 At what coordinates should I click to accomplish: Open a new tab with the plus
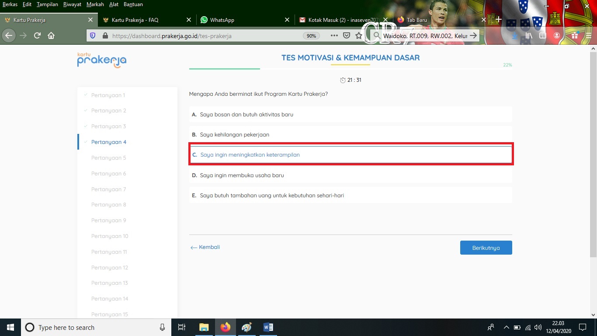tap(498, 20)
